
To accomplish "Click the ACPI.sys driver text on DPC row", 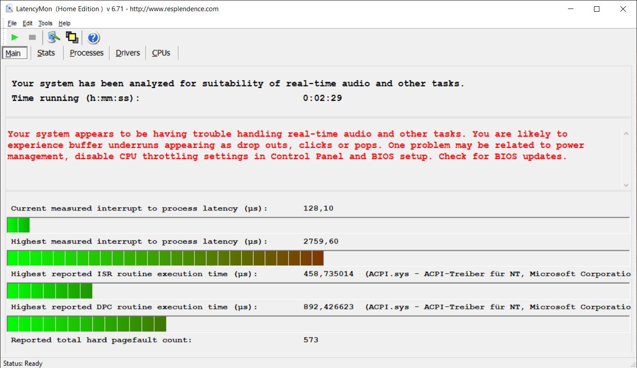I will (498, 307).
